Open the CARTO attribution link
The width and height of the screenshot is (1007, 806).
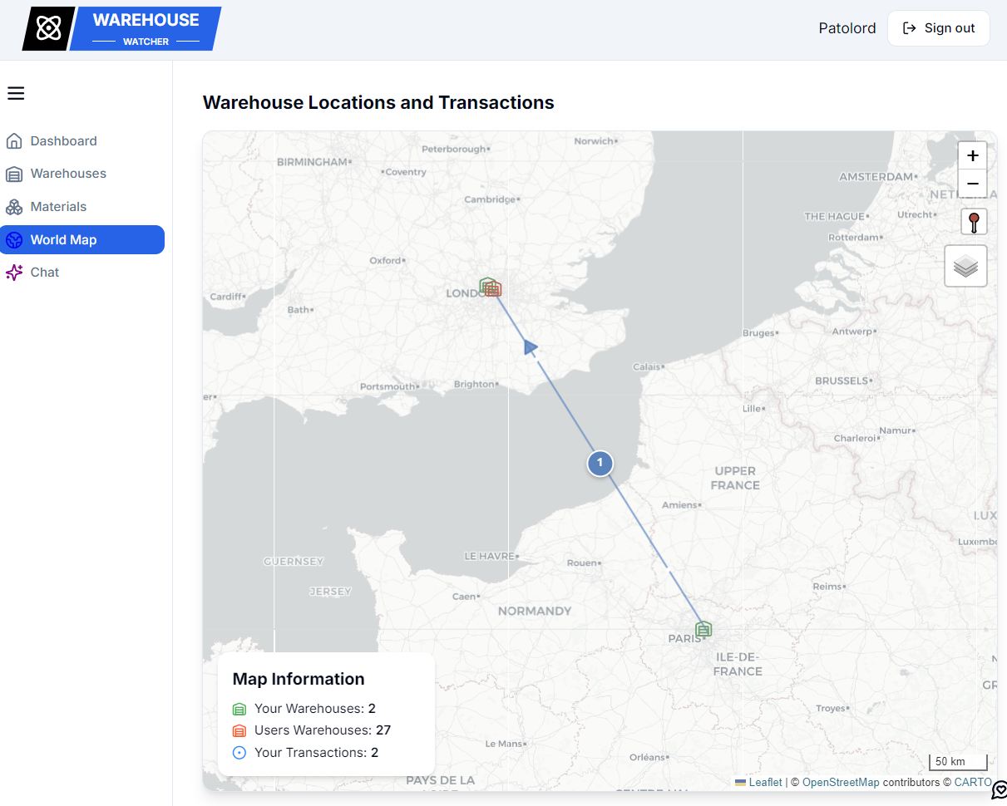click(973, 782)
